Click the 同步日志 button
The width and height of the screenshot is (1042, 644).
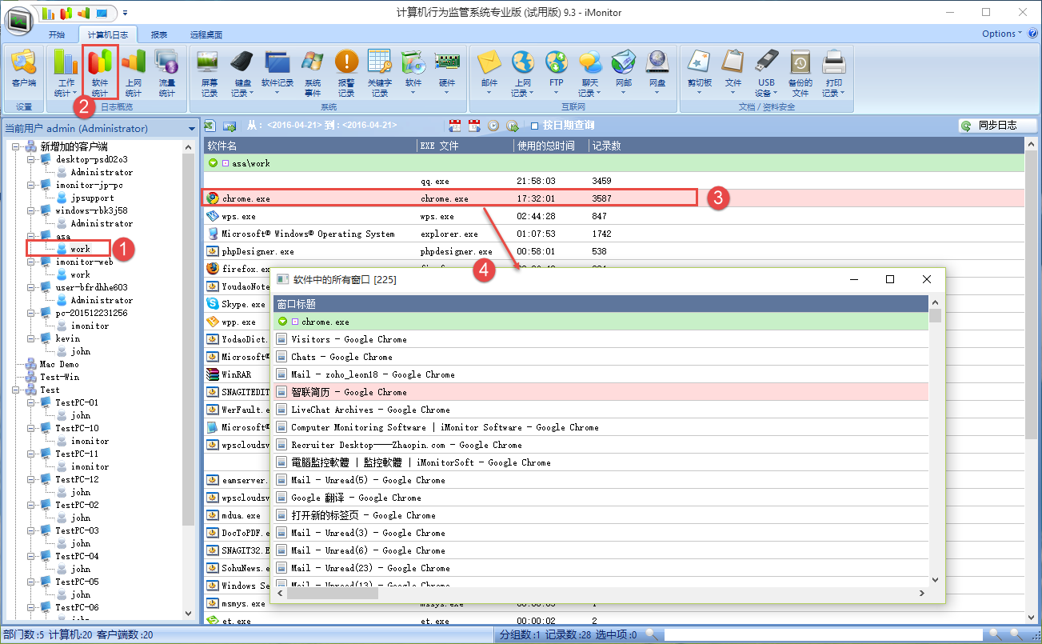click(997, 126)
